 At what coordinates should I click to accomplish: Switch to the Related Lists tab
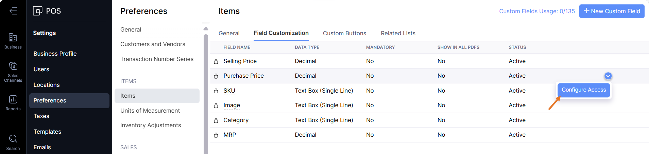tap(398, 33)
